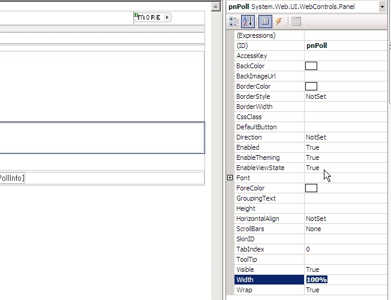Select the BackImageUrl property

[x=256, y=76]
